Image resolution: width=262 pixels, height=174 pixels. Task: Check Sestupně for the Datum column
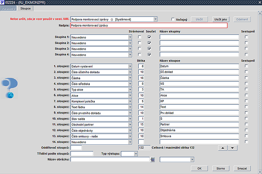(x=246, y=66)
